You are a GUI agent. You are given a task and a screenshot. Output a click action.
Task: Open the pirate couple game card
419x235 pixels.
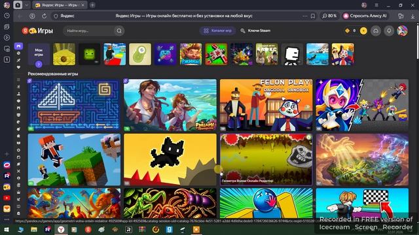click(x=170, y=105)
